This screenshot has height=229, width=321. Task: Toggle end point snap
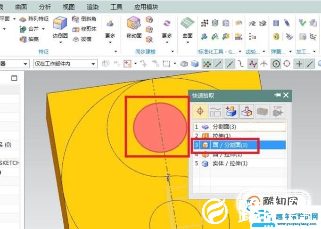click(218, 64)
